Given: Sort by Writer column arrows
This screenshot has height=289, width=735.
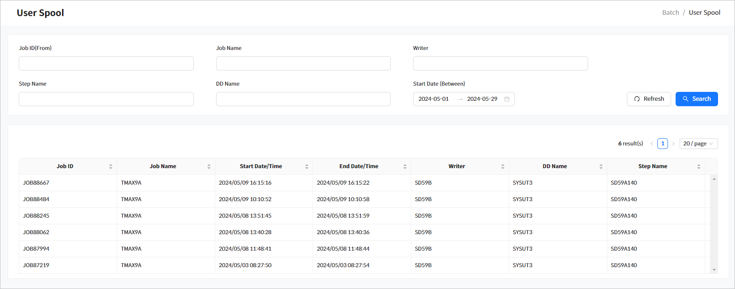Looking at the screenshot, I should [x=503, y=166].
